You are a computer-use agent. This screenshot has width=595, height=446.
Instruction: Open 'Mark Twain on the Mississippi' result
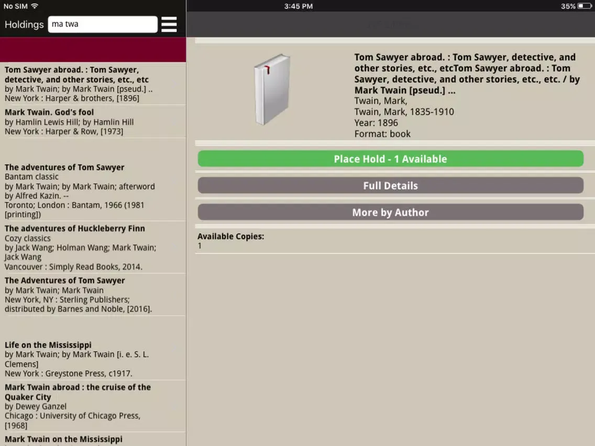[x=93, y=440]
